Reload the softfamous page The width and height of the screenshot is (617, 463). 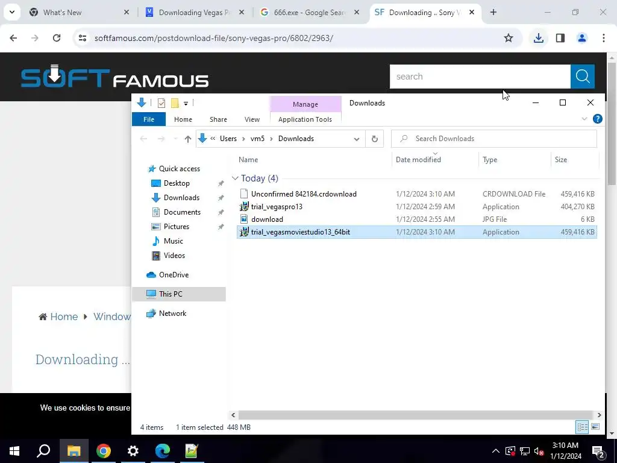coord(57,38)
